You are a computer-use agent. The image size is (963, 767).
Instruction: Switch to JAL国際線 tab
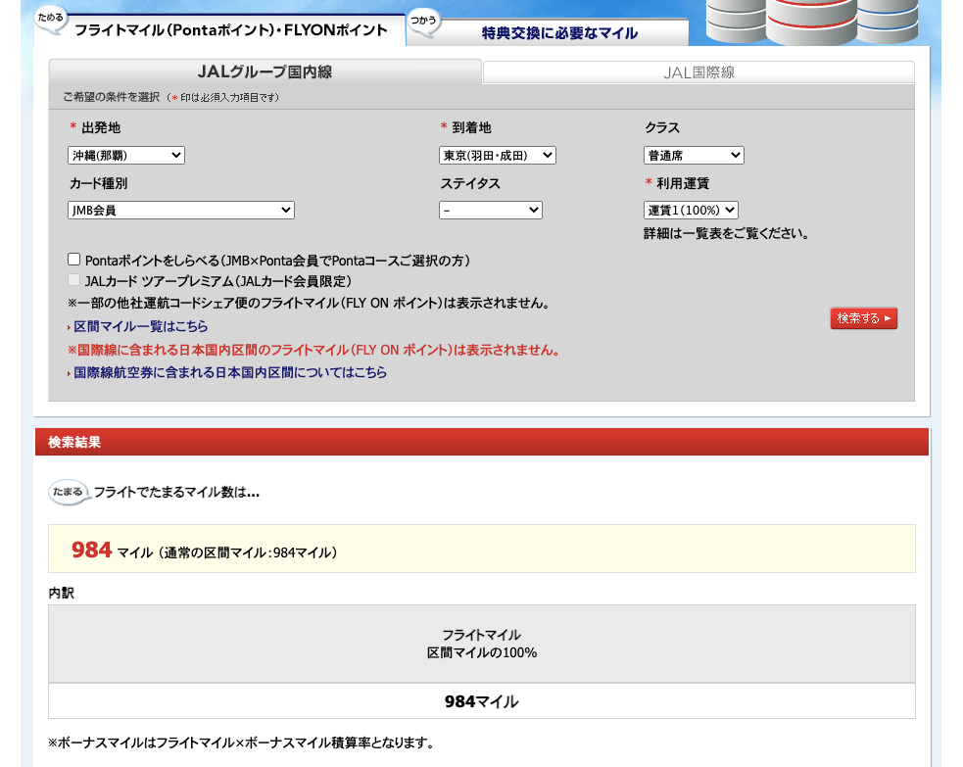[x=698, y=72]
